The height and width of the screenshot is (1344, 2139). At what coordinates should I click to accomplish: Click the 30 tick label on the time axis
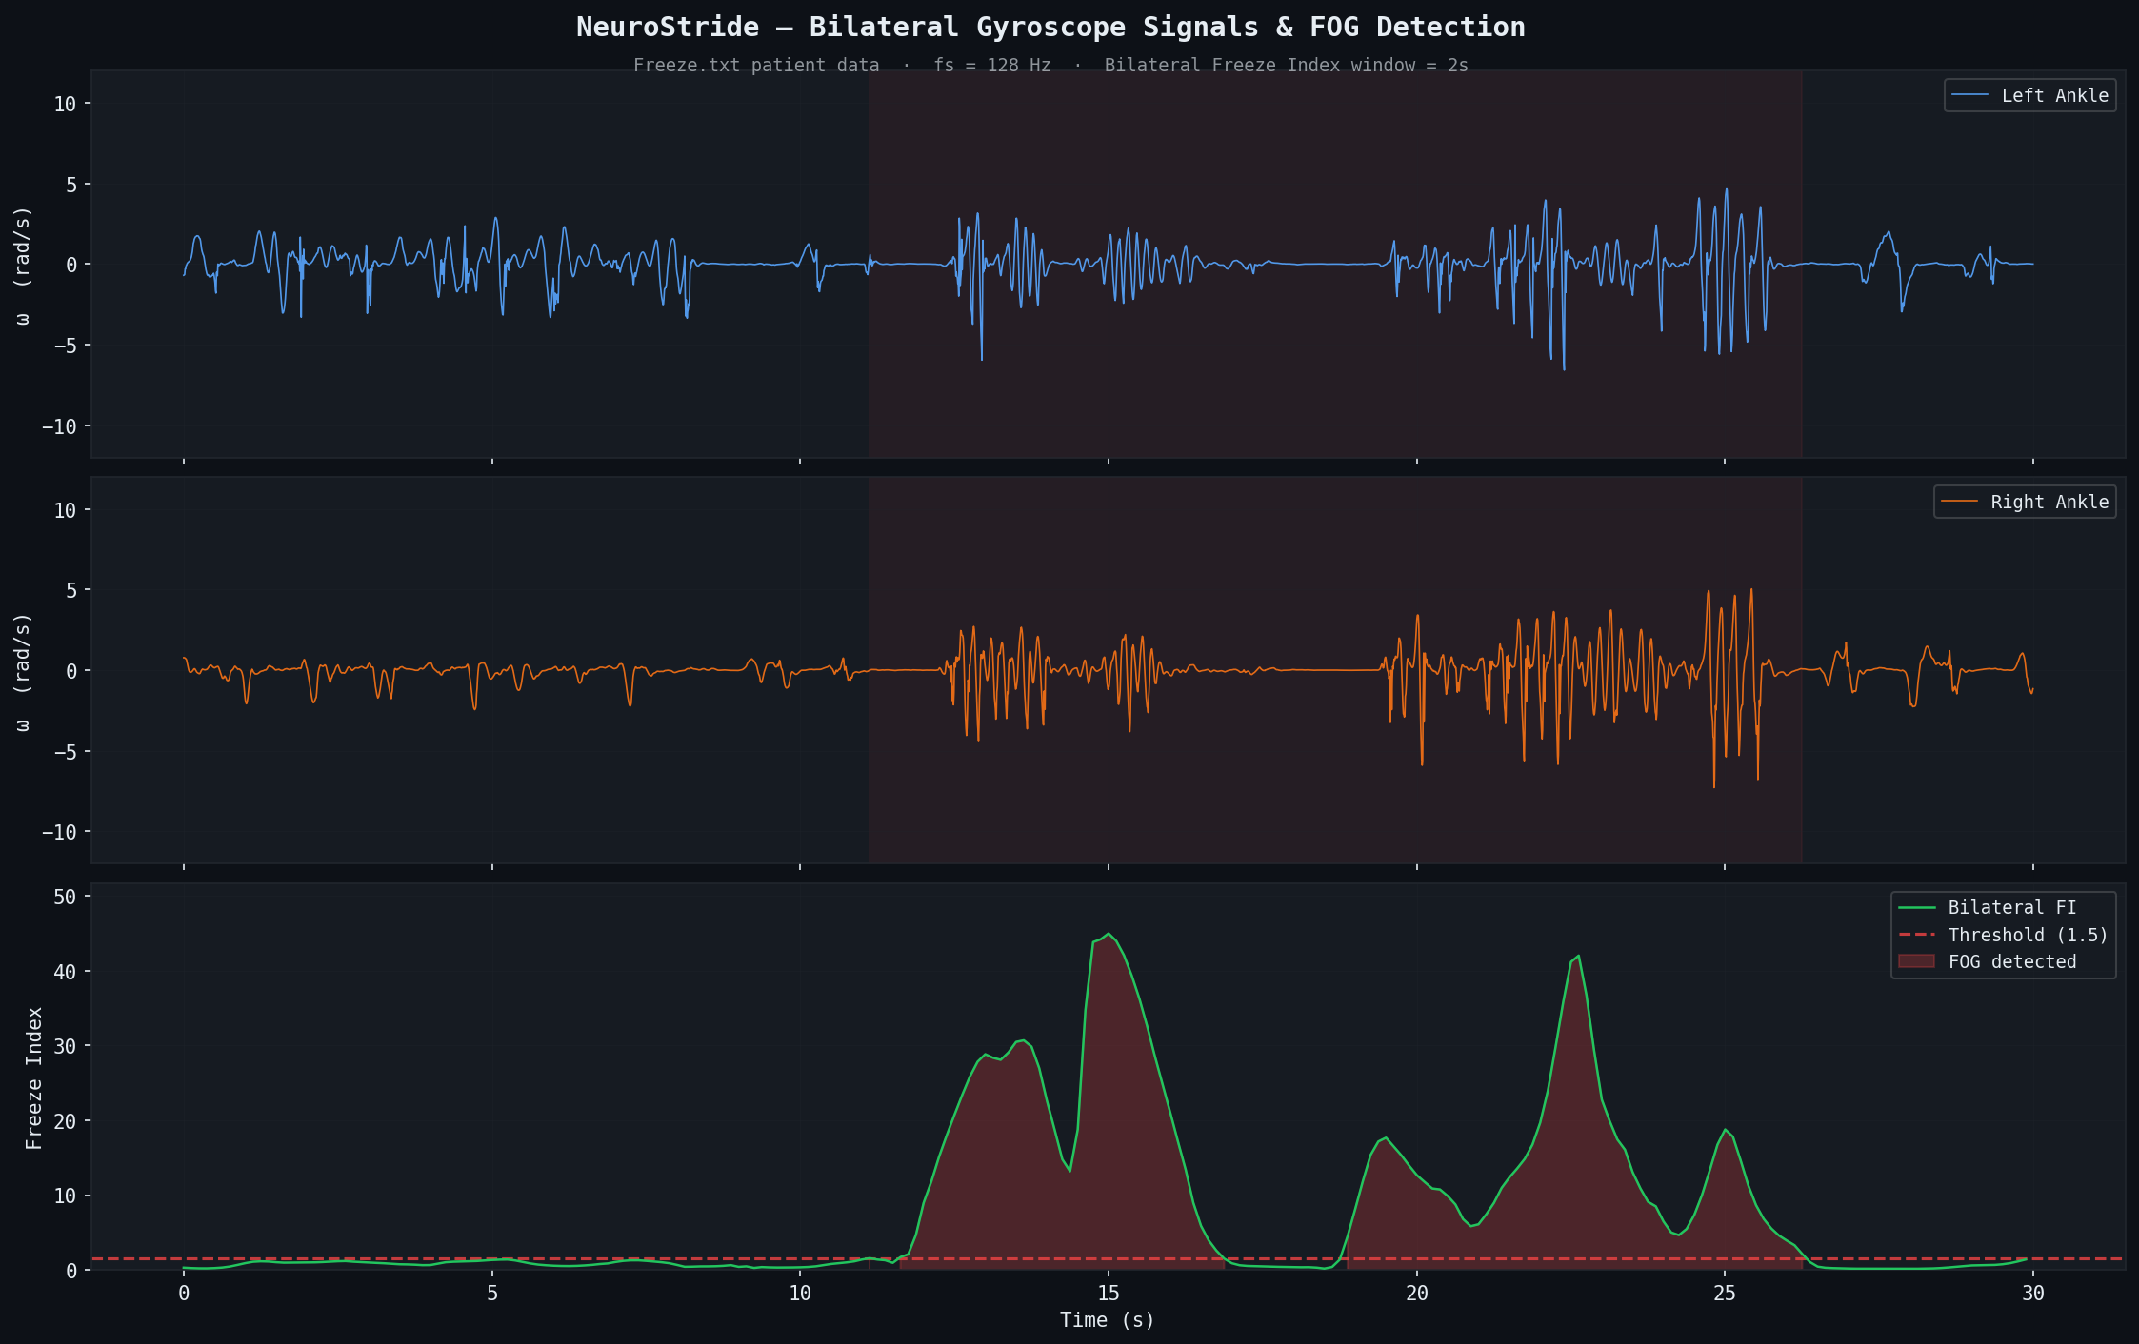point(2032,1294)
